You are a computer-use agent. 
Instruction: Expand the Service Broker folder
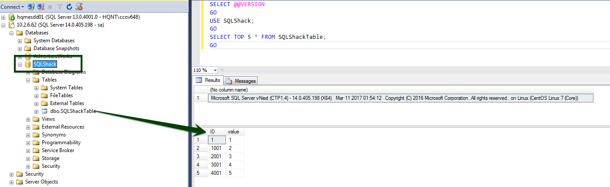pos(28,150)
